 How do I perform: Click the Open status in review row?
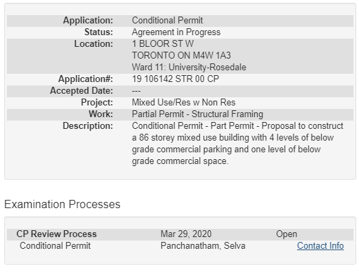click(x=287, y=234)
